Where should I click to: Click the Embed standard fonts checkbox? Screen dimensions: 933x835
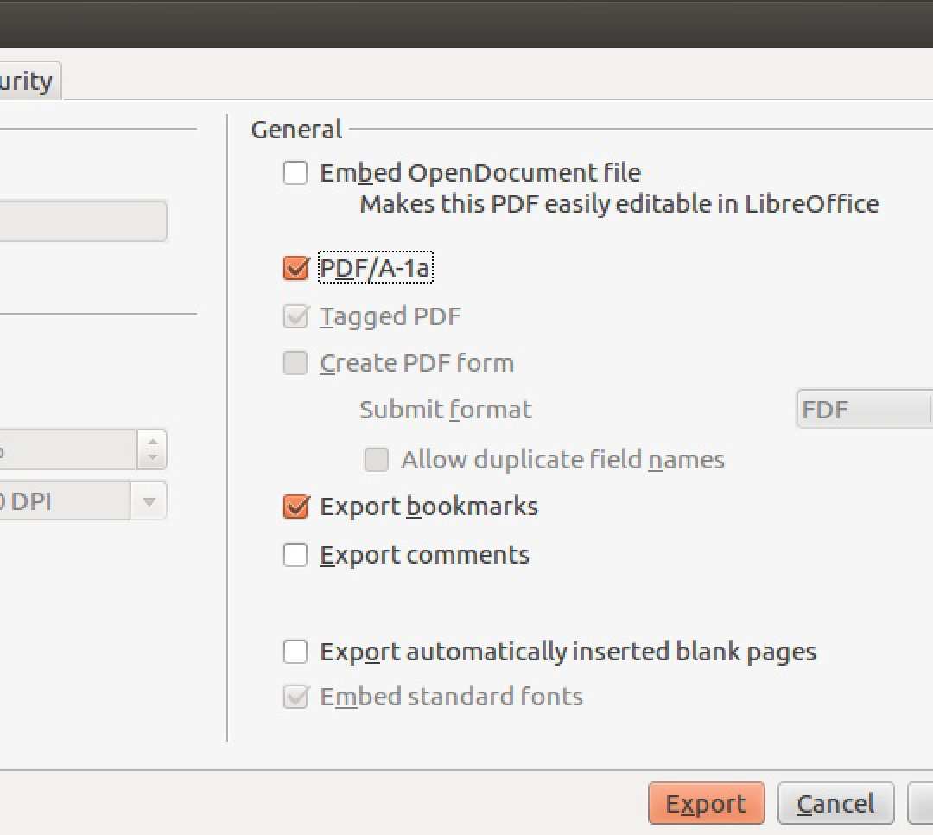(x=296, y=697)
